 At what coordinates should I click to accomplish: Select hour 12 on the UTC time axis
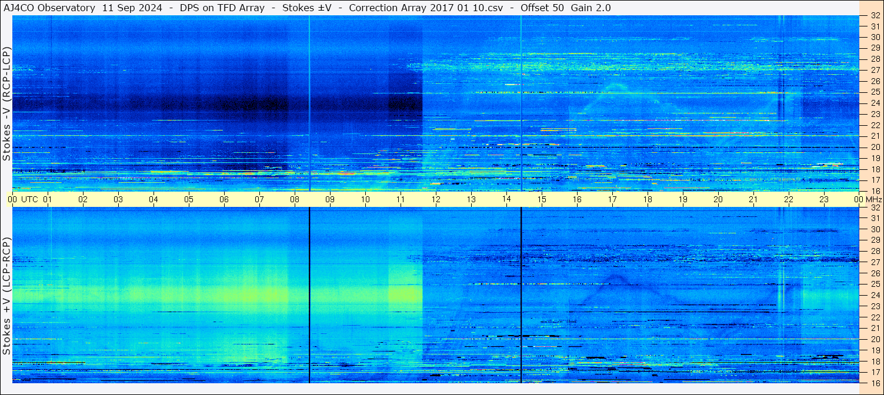tap(436, 199)
